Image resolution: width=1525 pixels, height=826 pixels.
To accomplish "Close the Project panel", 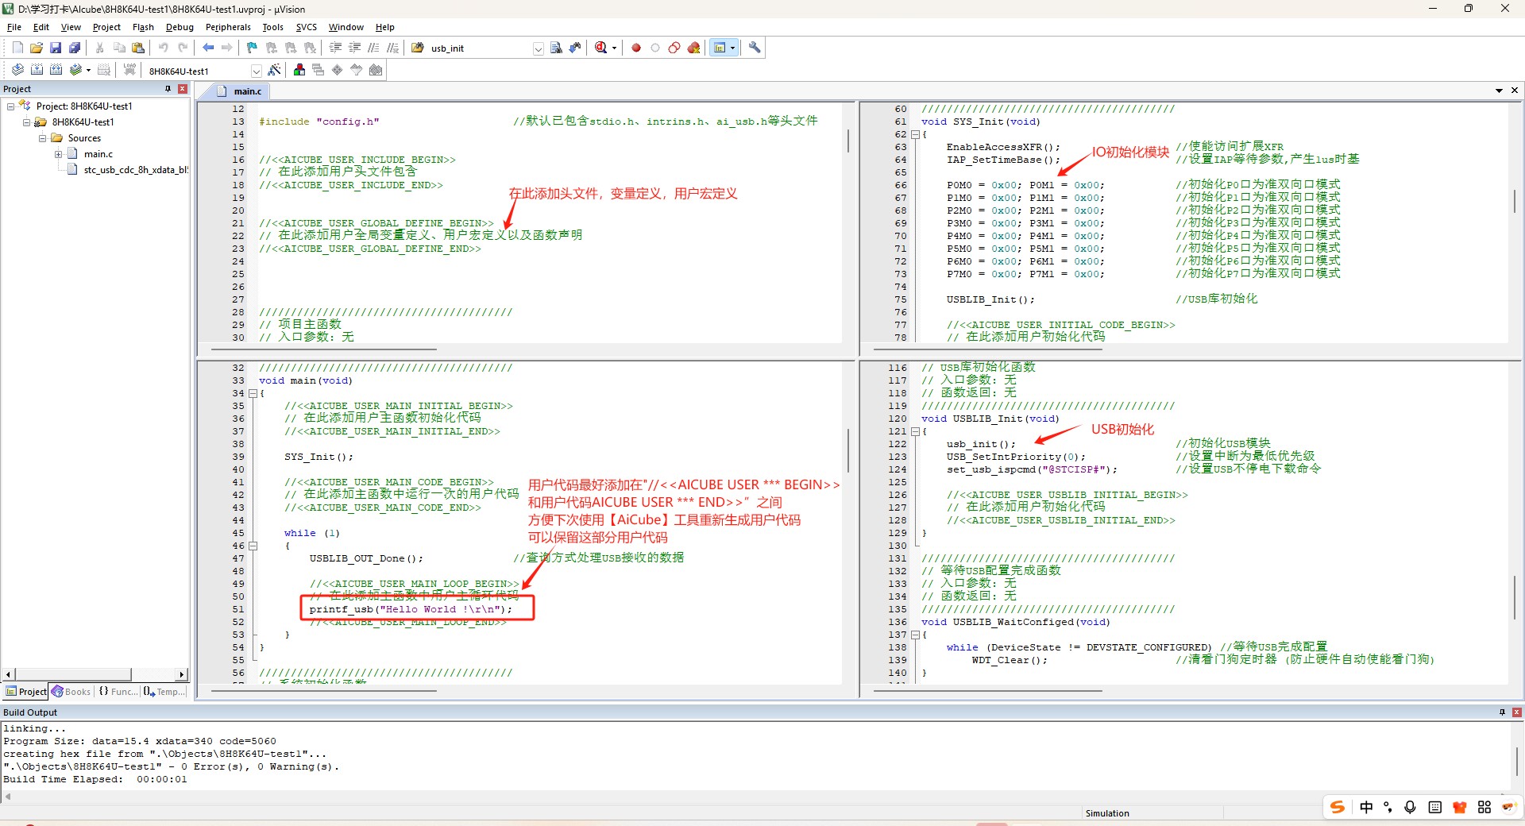I will (x=183, y=89).
